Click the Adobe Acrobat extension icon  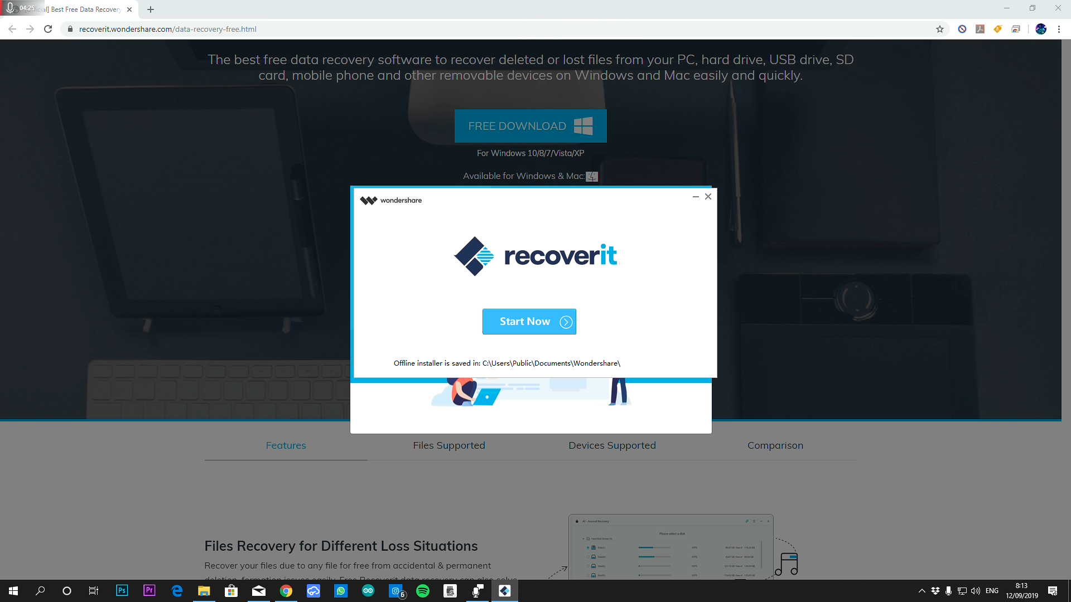[980, 29]
